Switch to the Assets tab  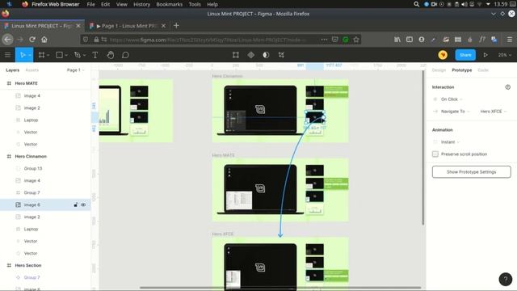[32, 70]
